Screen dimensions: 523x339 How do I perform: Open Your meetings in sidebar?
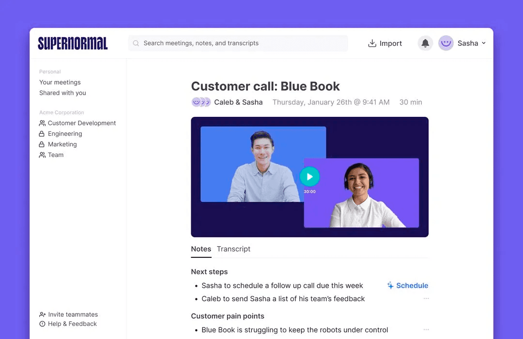point(60,82)
